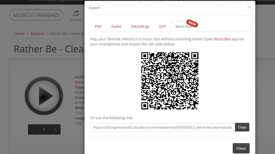
Task: Click the length value 128
Action: click(x=78, y=123)
